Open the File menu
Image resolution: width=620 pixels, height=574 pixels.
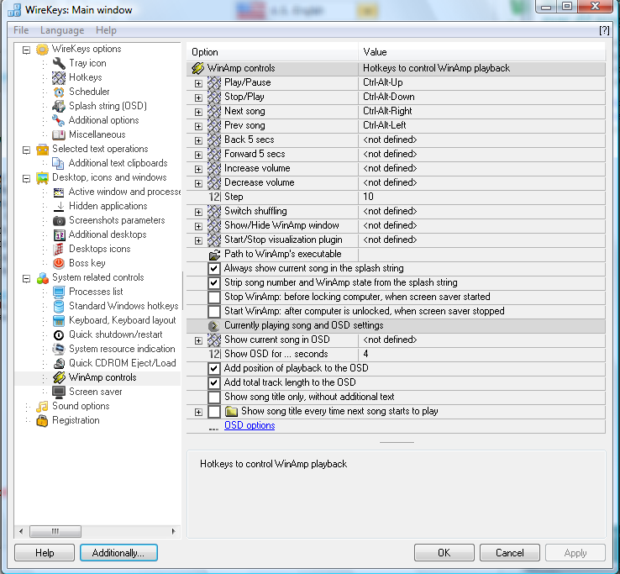coord(21,30)
